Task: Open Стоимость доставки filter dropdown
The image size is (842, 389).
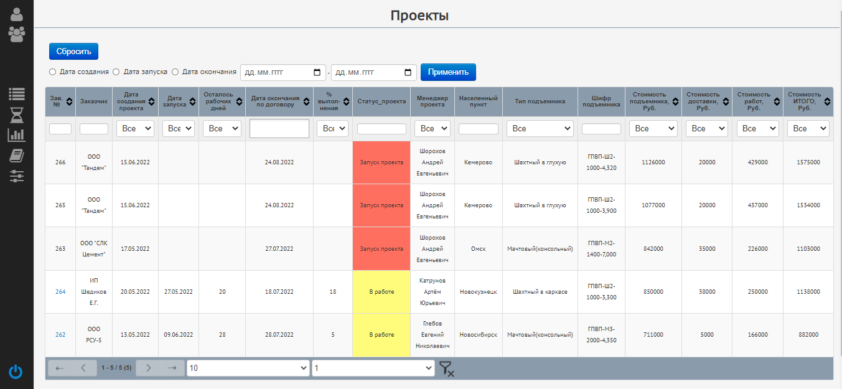Action: point(706,129)
